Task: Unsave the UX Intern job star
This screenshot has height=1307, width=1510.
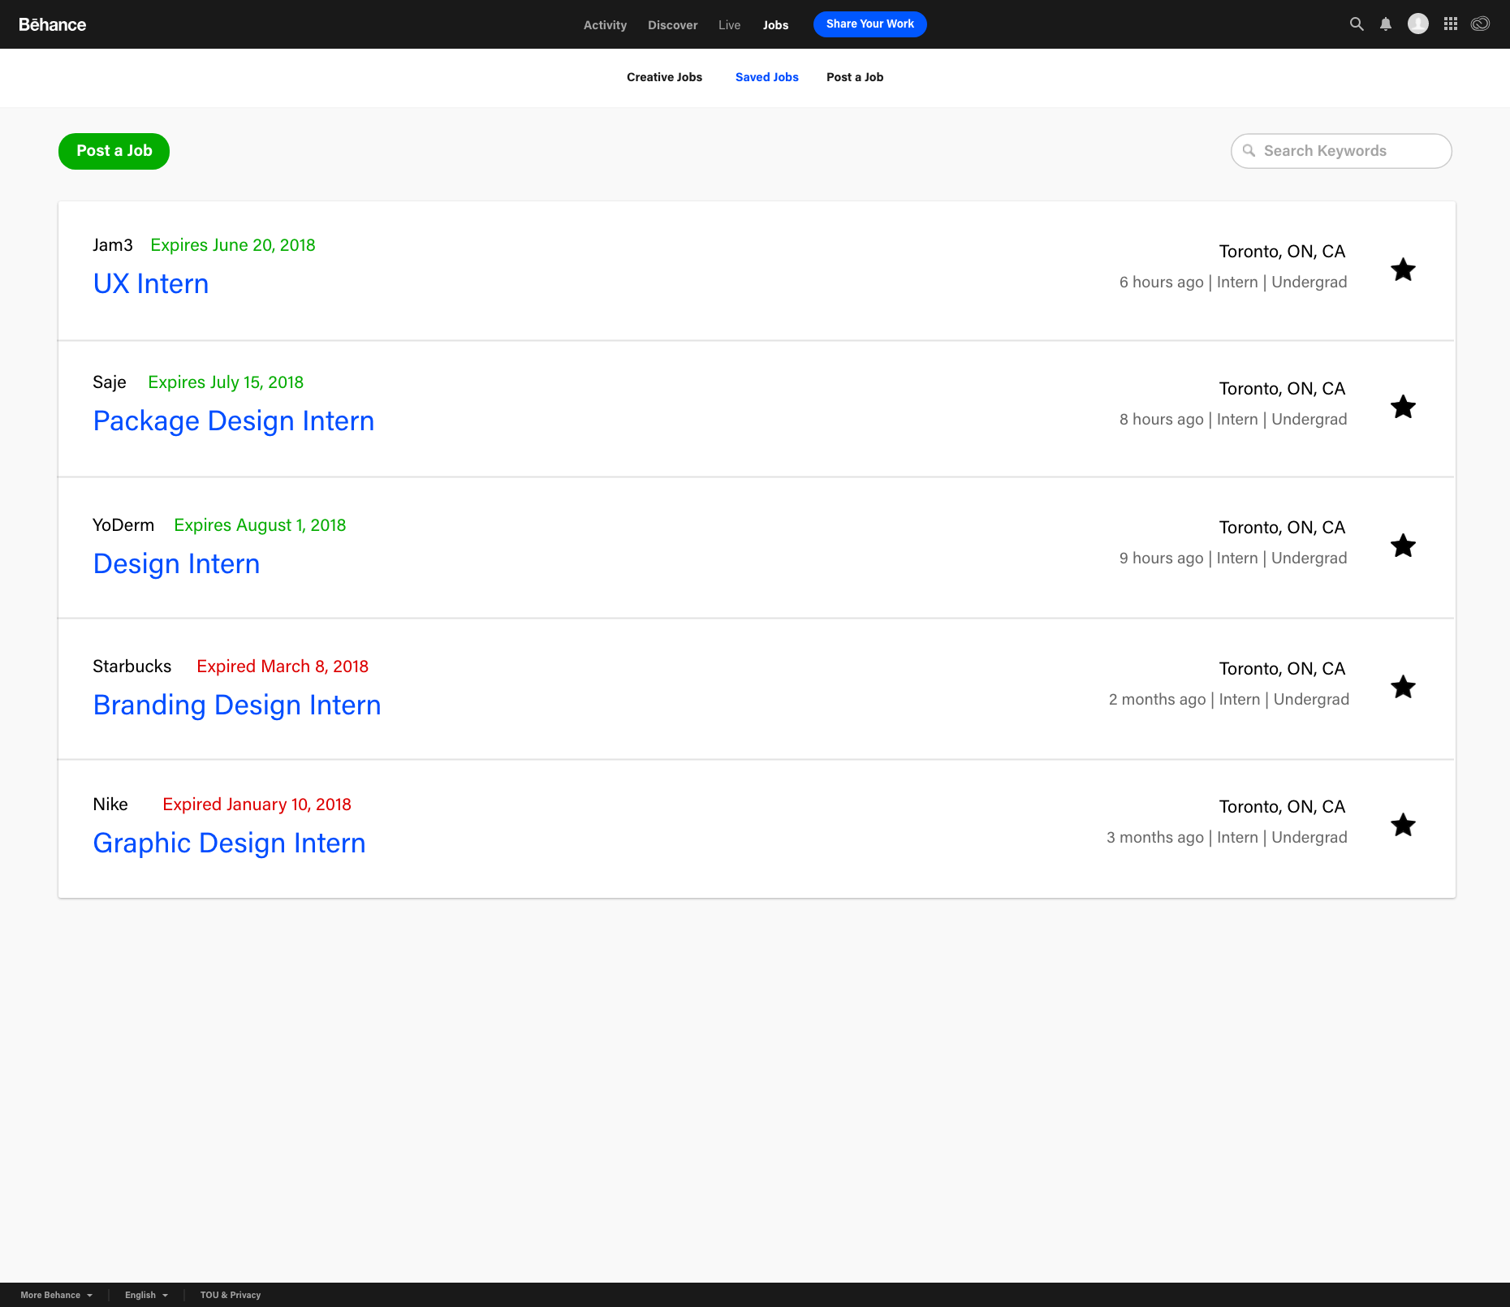Action: [x=1403, y=270]
